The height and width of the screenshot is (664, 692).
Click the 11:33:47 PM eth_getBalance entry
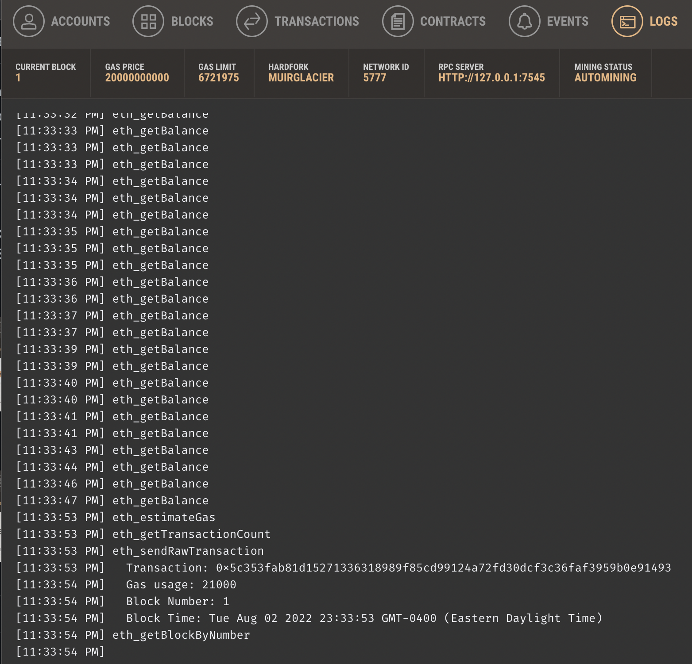(x=112, y=501)
